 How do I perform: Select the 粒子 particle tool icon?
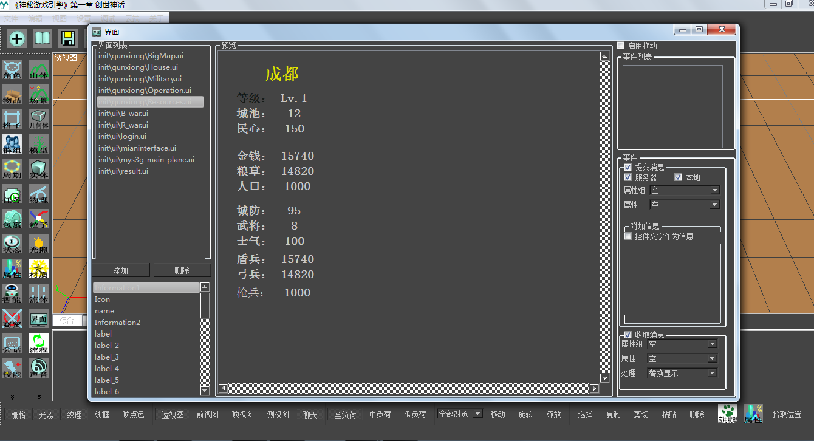[39, 219]
